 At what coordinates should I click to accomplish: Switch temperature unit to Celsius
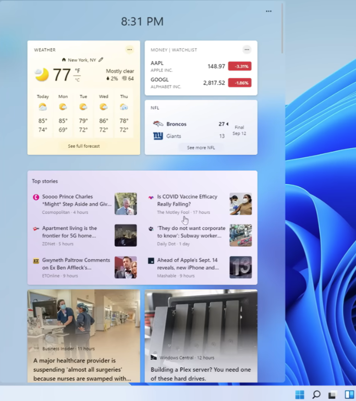pos(77,80)
